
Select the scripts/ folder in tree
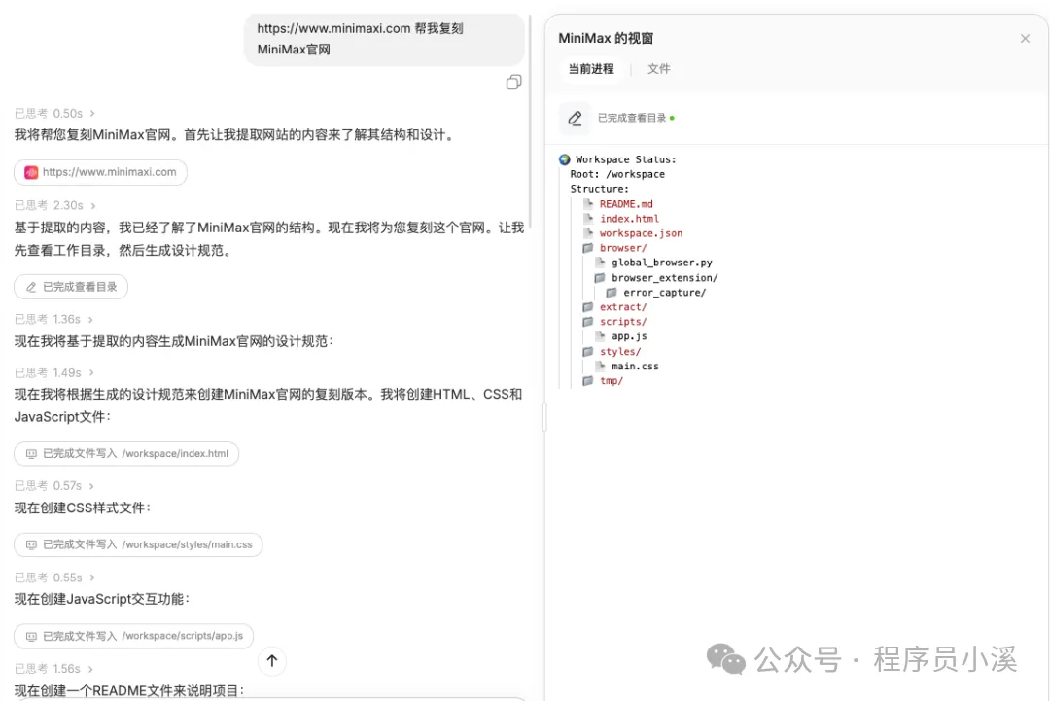coord(623,322)
